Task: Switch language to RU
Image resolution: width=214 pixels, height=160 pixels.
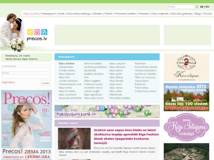Action: pyautogui.click(x=207, y=7)
